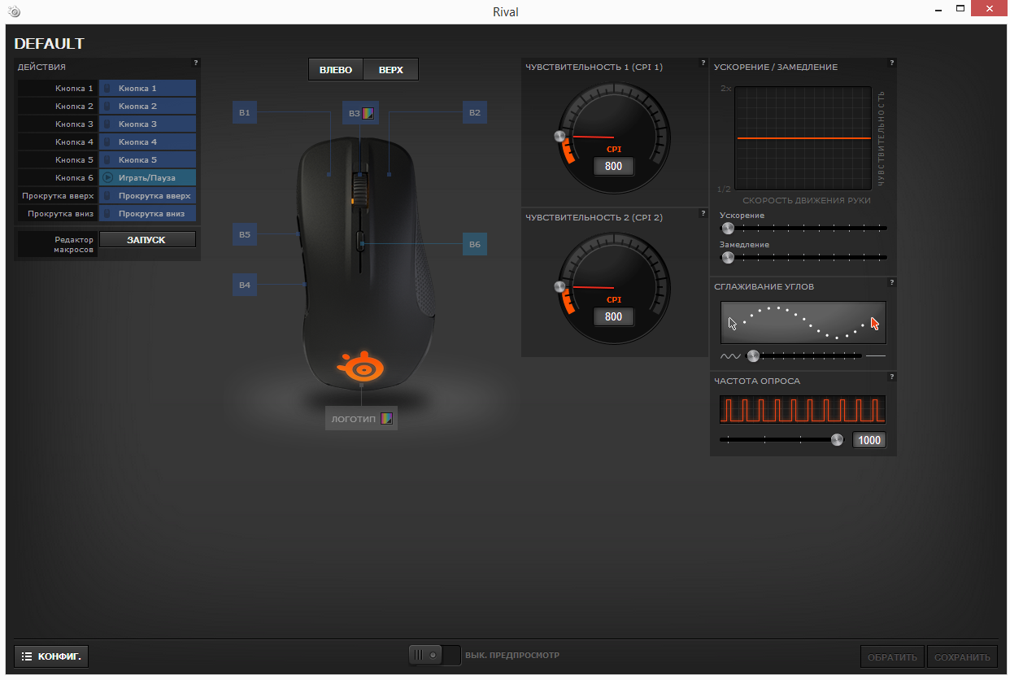The height and width of the screenshot is (680, 1010).
Task: Click Сглаживание углов slider handle
Action: pyautogui.click(x=753, y=355)
